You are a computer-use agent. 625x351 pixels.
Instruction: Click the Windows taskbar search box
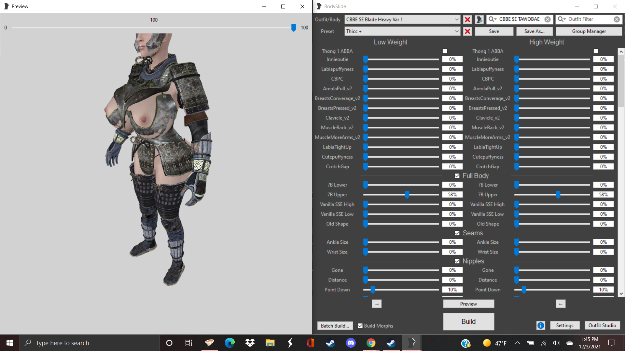point(90,343)
